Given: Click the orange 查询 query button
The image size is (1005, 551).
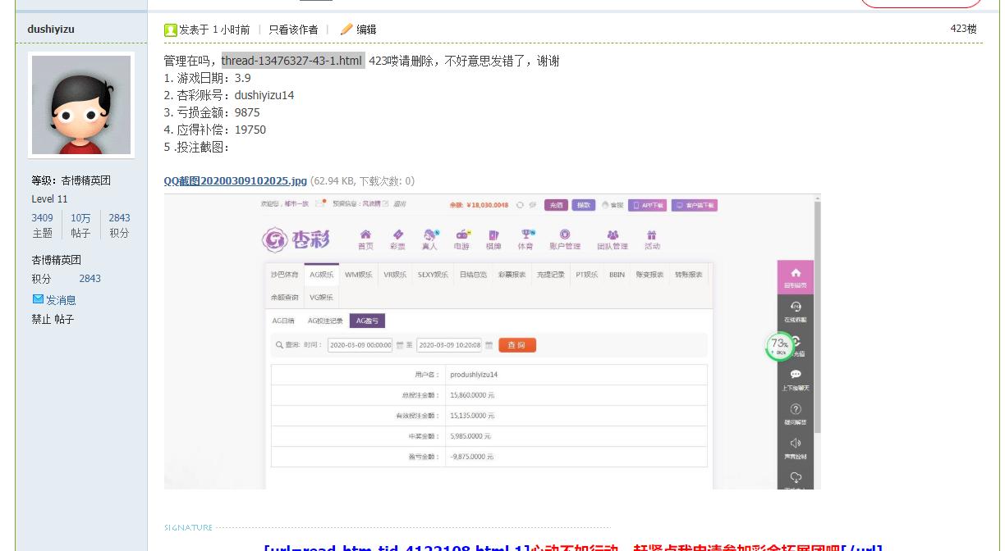Looking at the screenshot, I should coord(516,345).
